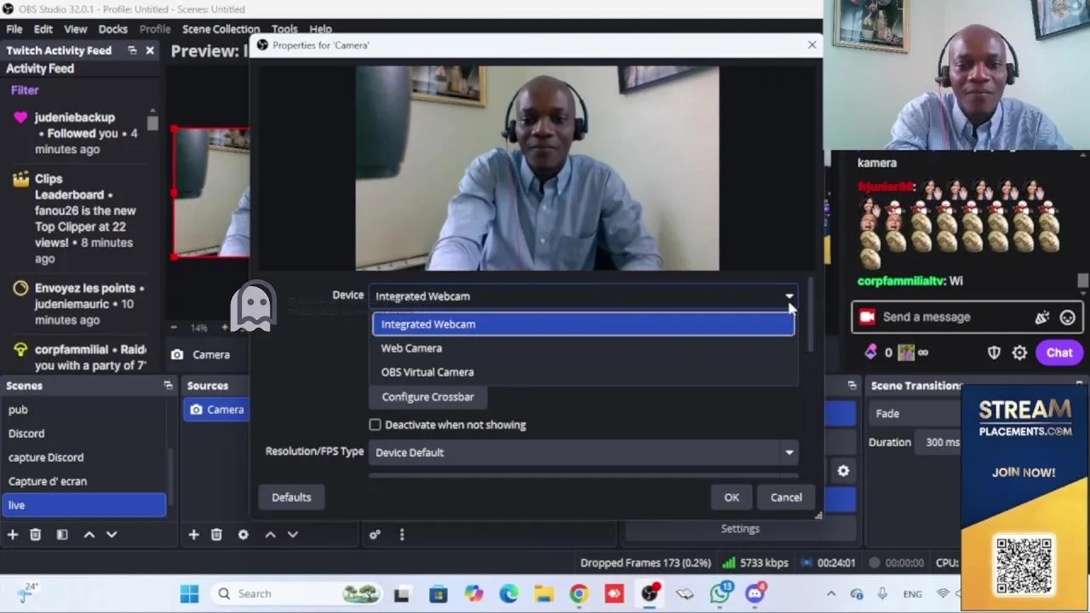Pop out the Scenes dock
The height and width of the screenshot is (613, 1090).
[168, 386]
